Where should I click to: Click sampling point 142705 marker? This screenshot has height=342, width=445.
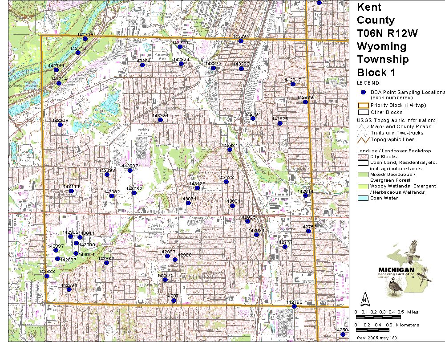(85, 39)
